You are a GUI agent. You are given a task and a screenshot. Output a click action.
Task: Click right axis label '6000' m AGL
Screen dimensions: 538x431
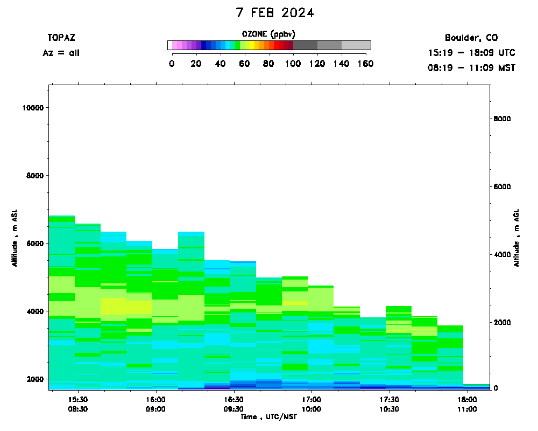point(502,186)
